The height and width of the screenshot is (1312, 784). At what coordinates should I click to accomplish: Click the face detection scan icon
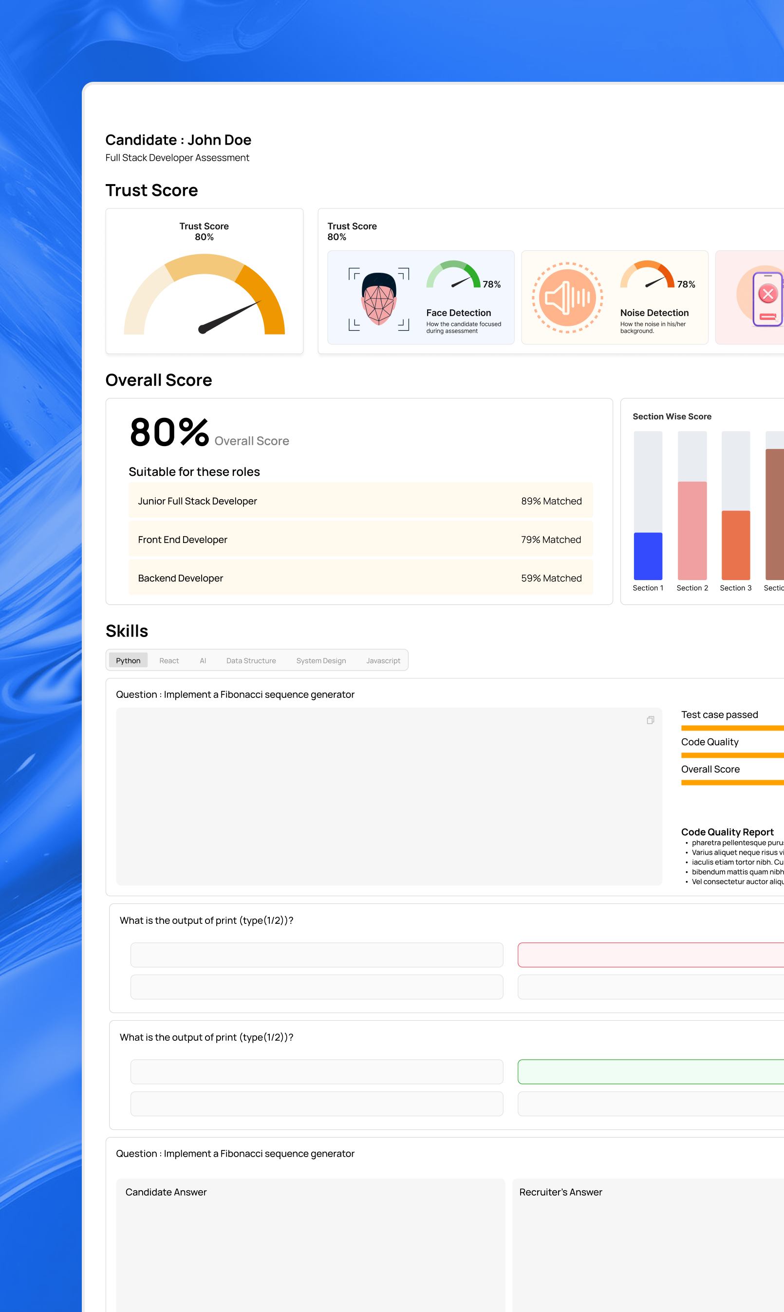(379, 299)
